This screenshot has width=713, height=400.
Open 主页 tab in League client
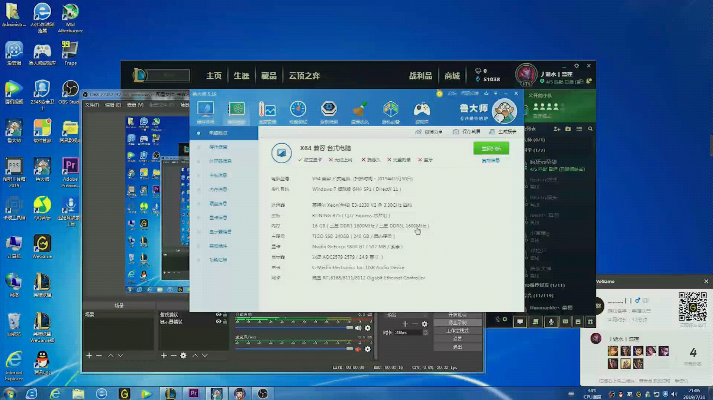pyautogui.click(x=214, y=76)
